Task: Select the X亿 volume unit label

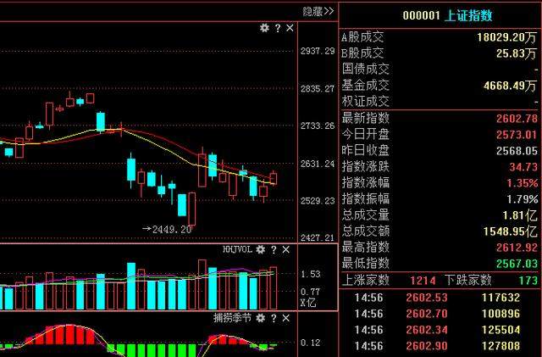Action: (308, 303)
